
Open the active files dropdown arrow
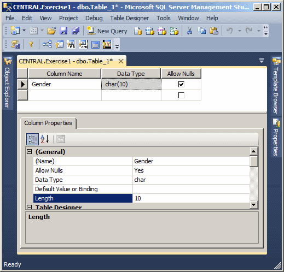click(x=262, y=61)
